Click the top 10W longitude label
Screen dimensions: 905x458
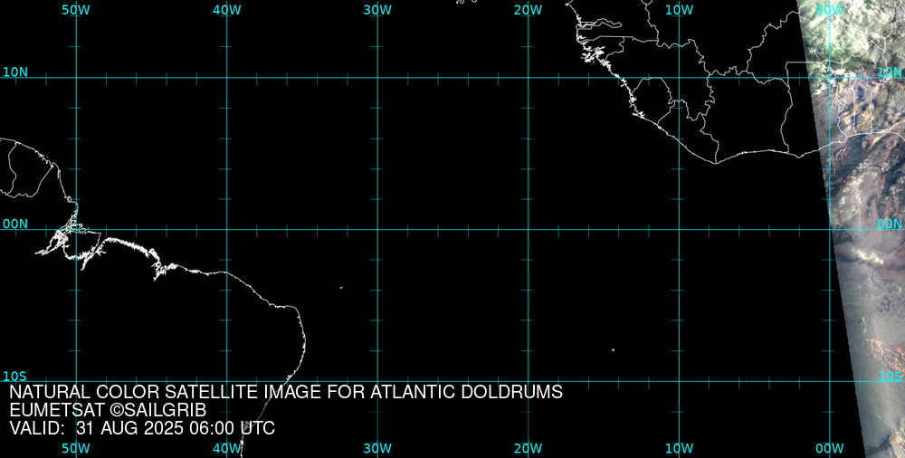(679, 10)
